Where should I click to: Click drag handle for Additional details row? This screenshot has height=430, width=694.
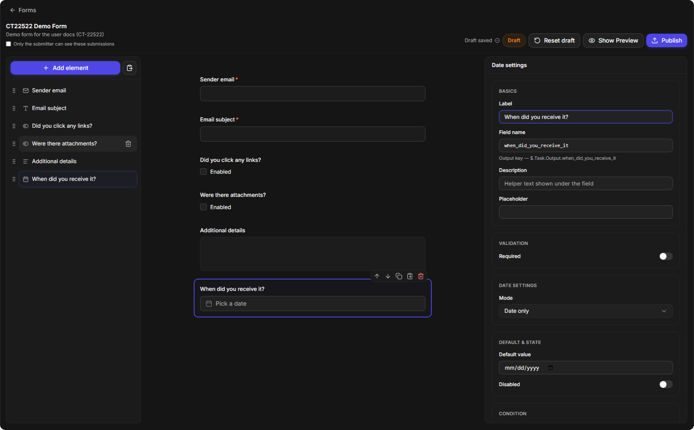point(14,161)
